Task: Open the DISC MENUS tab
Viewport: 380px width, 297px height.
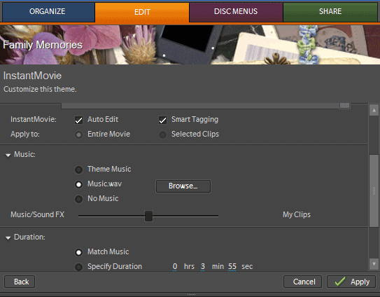Action: coord(236,12)
